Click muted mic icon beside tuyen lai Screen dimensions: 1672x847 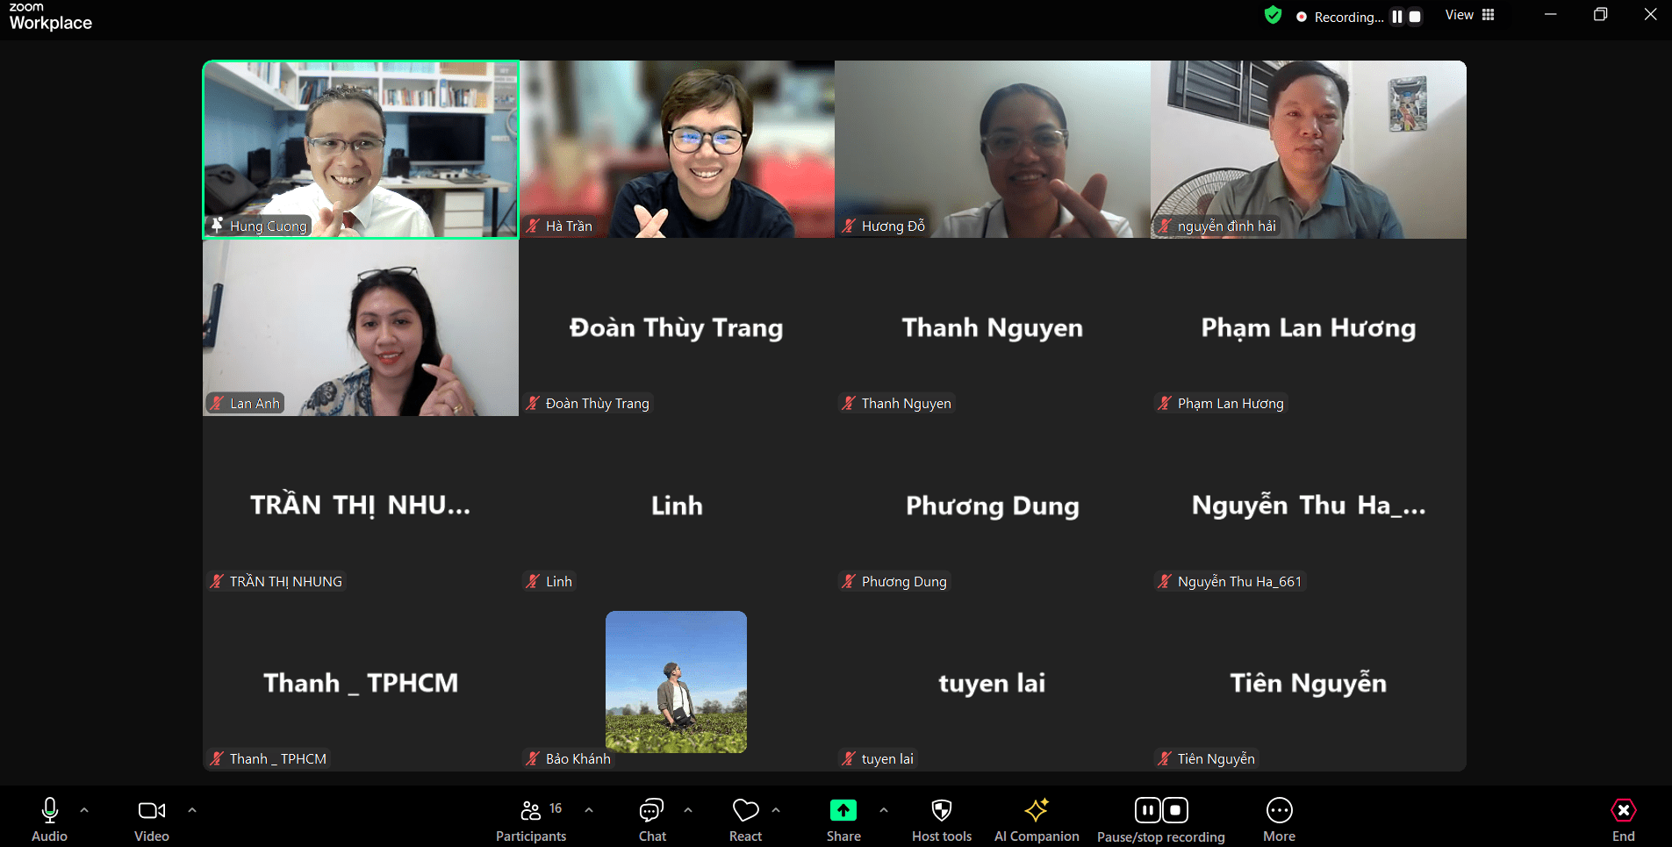[x=849, y=759]
